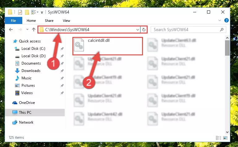Image resolution: width=238 pixels, height=147 pixels.
Task: Expand the address bar history dropdown
Action: pos(137,30)
